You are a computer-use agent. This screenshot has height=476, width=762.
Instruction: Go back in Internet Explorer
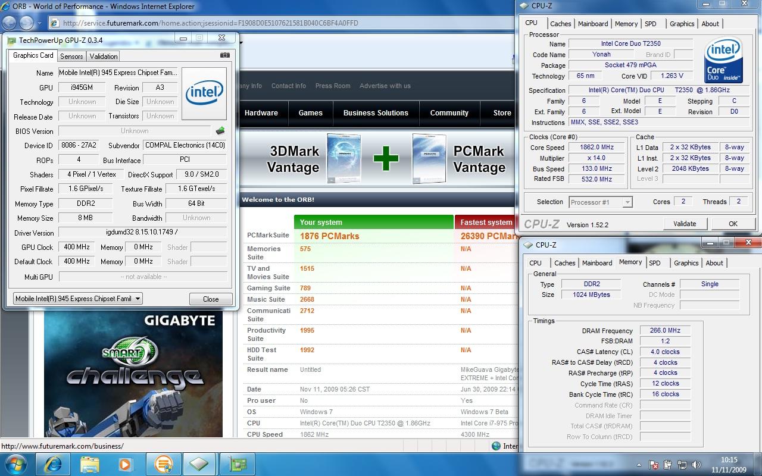pyautogui.click(x=10, y=23)
